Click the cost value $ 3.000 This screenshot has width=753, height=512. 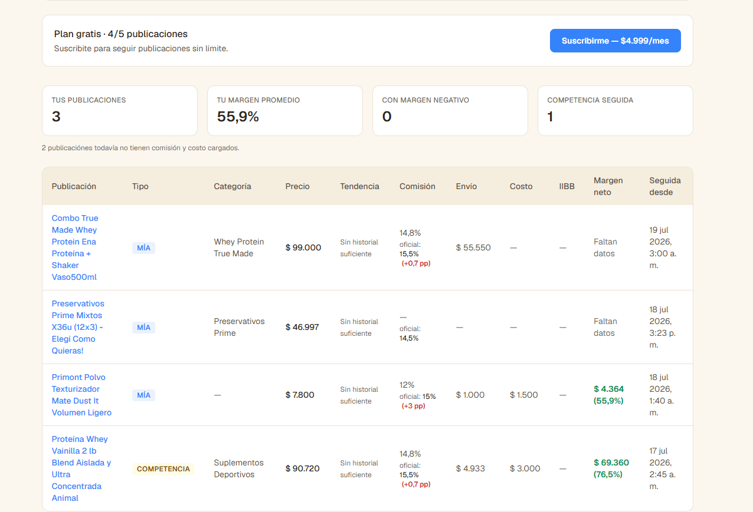[x=525, y=468]
